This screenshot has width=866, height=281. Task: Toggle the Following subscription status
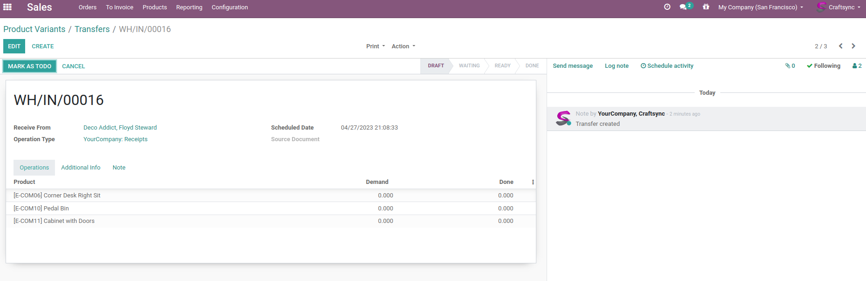point(823,66)
